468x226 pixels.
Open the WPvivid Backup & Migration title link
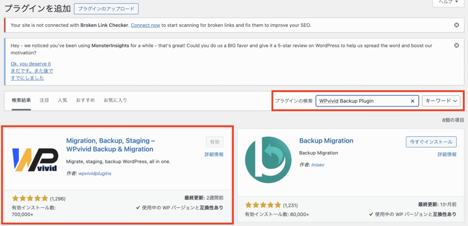111,145
